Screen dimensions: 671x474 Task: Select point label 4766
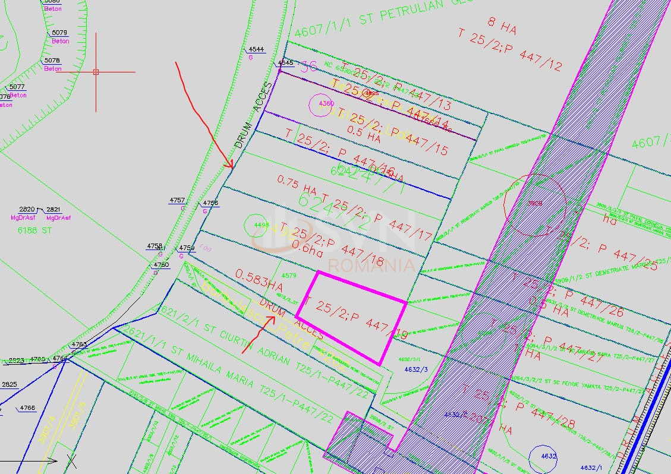click(x=27, y=407)
